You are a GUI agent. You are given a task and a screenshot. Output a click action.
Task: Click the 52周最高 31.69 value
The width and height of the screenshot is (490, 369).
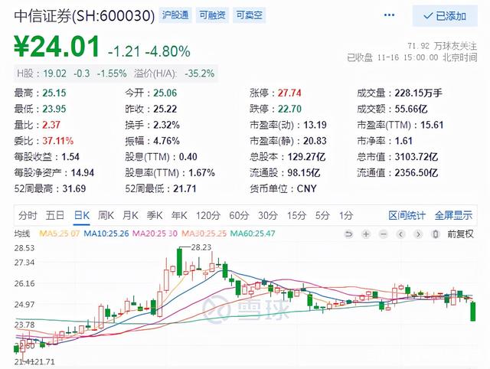(x=74, y=188)
